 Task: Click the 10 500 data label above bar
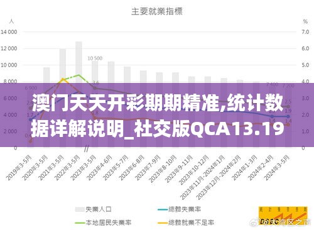(x=95, y=58)
